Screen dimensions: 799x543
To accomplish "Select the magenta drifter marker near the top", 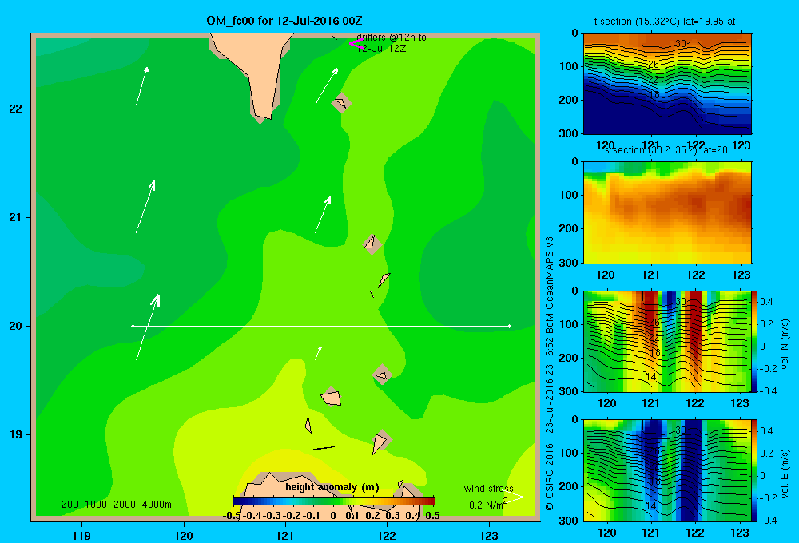I will tap(356, 44).
